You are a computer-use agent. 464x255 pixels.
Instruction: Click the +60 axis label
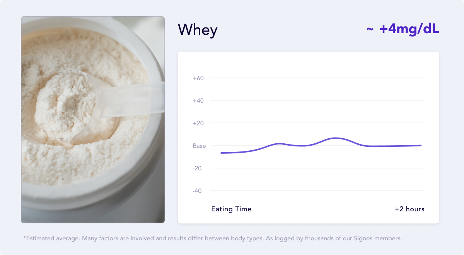pyautogui.click(x=198, y=78)
